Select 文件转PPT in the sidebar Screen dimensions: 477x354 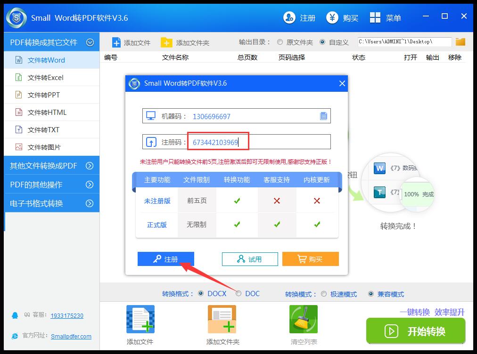pyautogui.click(x=43, y=95)
